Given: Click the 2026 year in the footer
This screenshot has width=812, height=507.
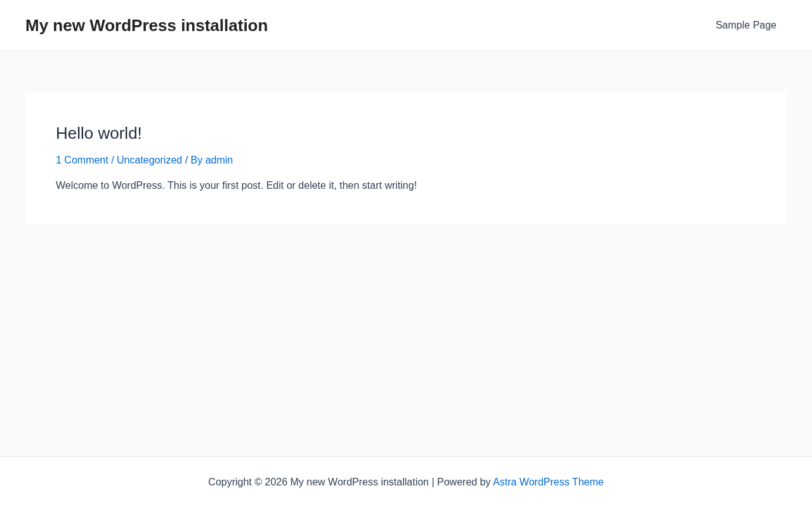Looking at the screenshot, I should tap(276, 482).
